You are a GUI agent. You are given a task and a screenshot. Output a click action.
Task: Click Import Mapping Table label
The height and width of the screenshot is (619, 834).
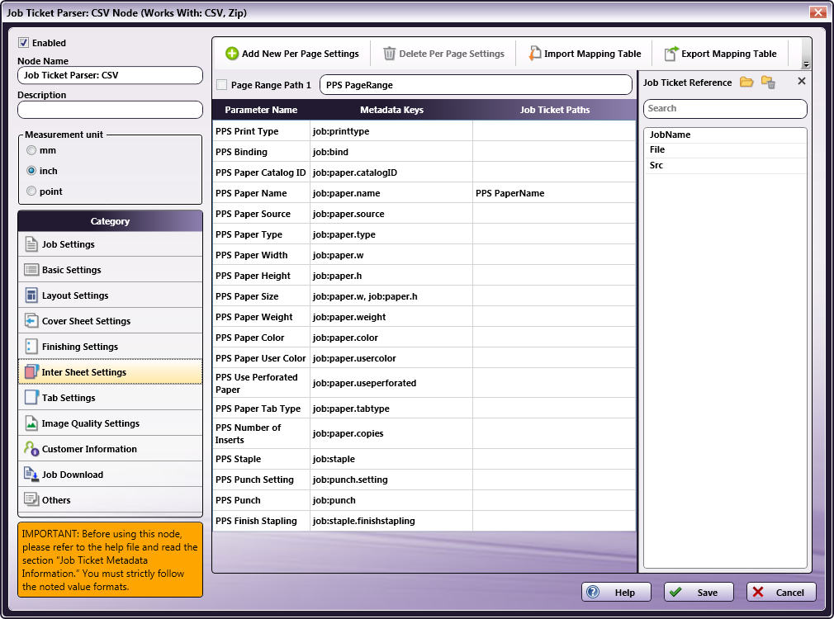(x=593, y=54)
